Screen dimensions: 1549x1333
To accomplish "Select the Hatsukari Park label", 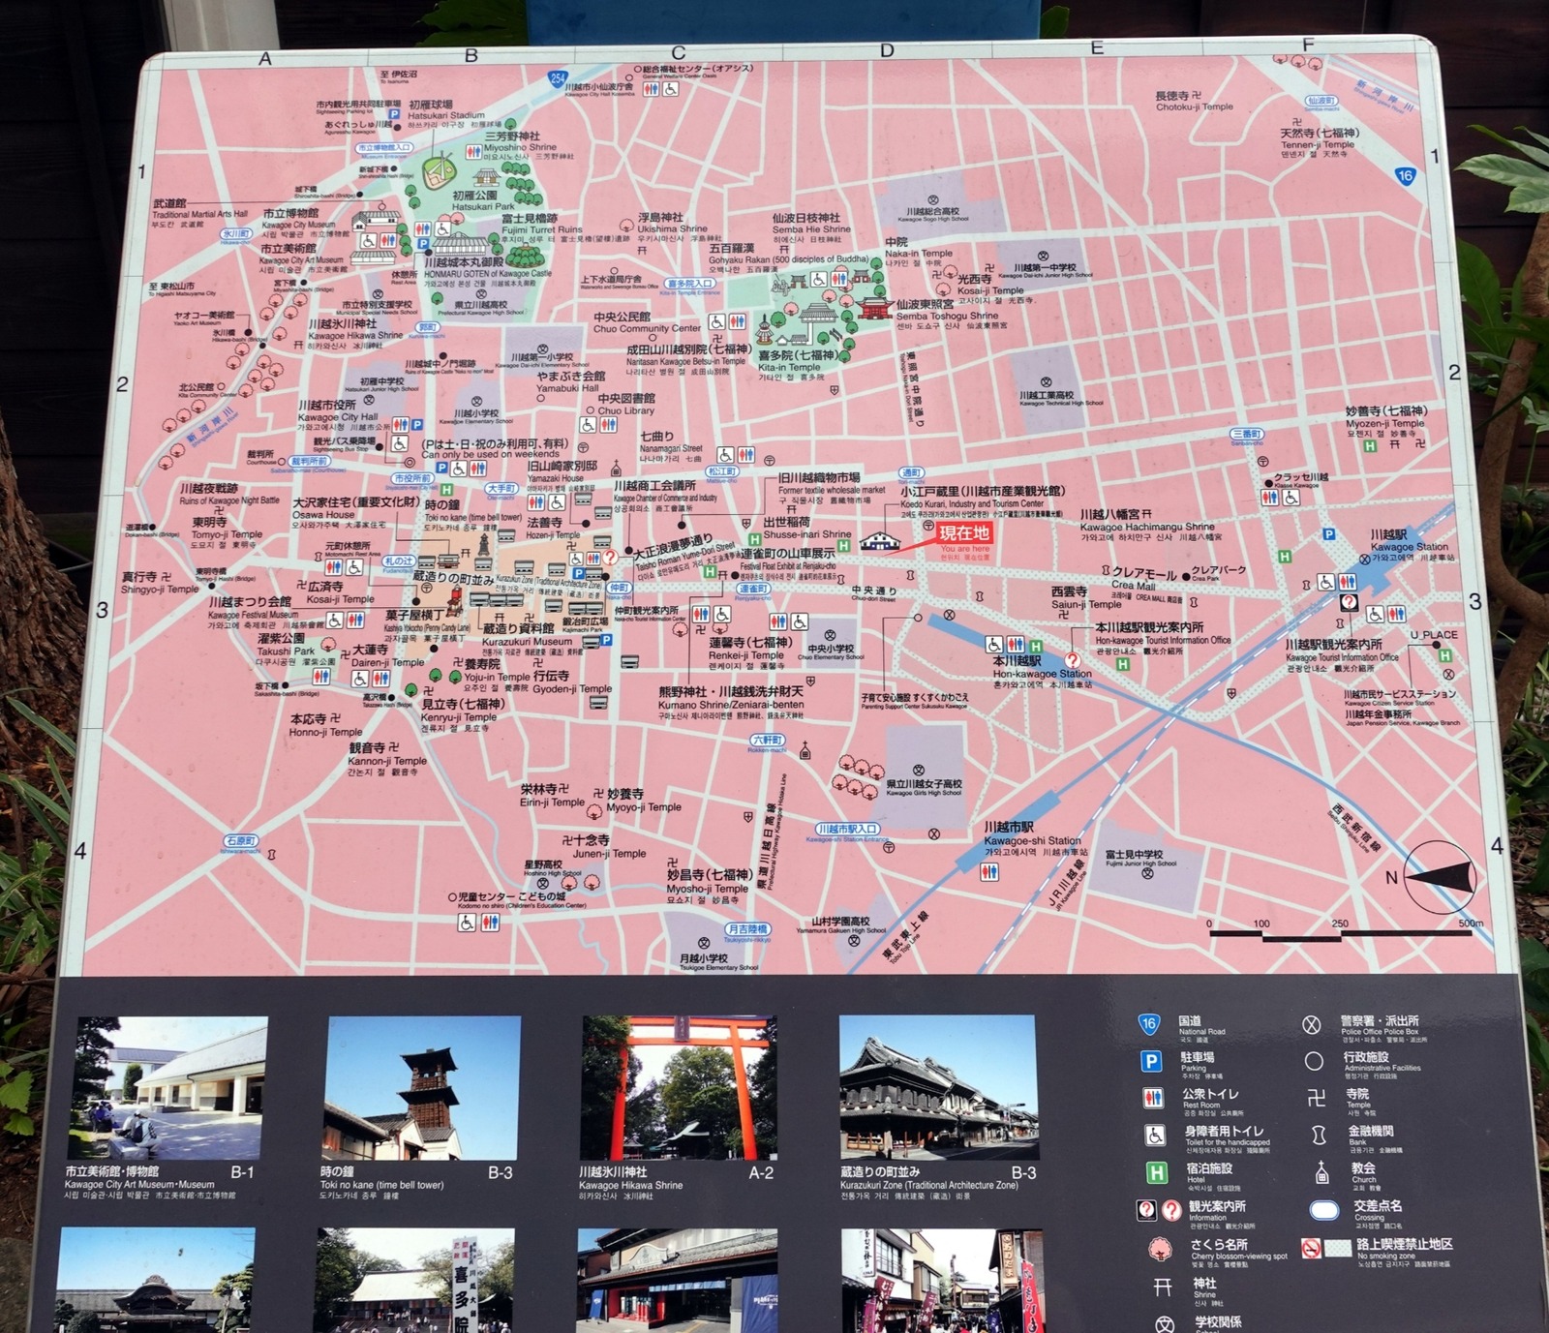I will pos(483,206).
